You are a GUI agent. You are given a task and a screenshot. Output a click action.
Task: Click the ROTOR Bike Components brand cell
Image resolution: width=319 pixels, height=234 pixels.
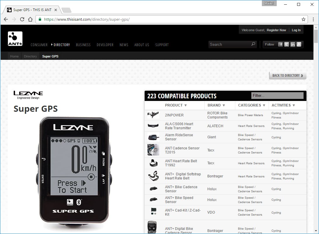point(217,115)
